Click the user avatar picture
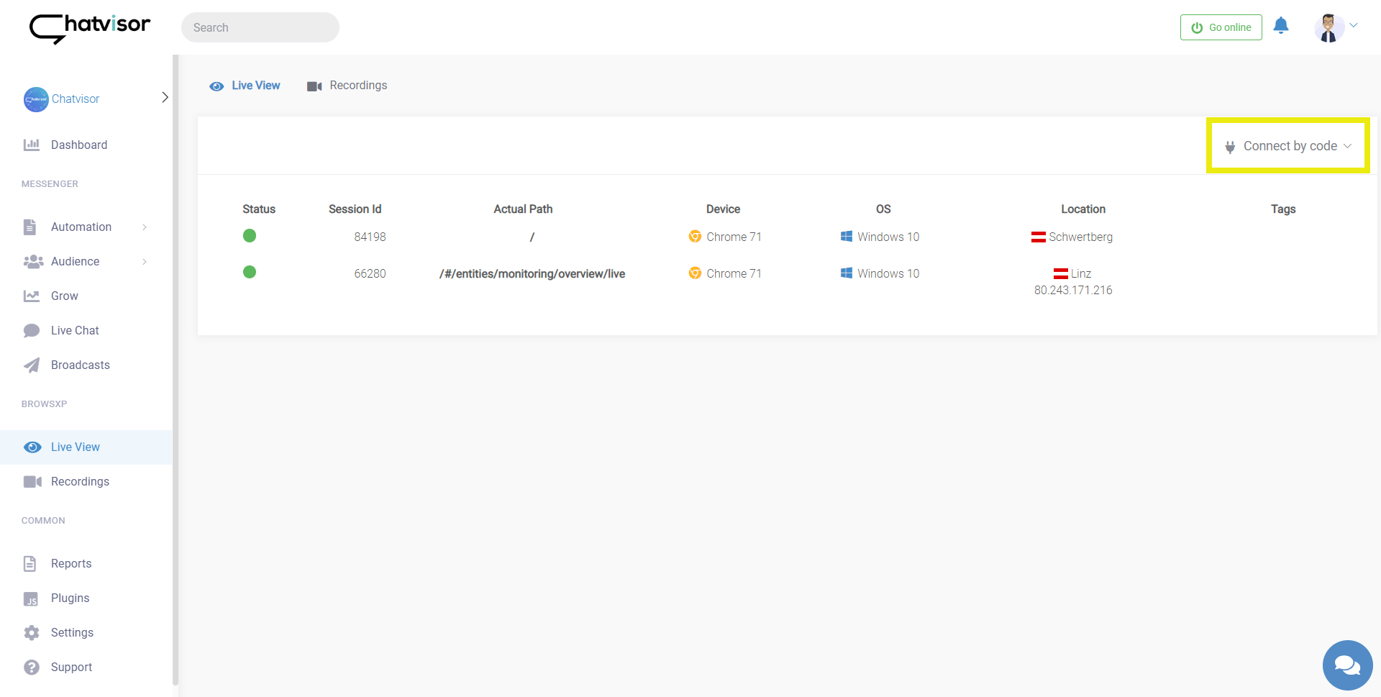 [x=1328, y=27]
